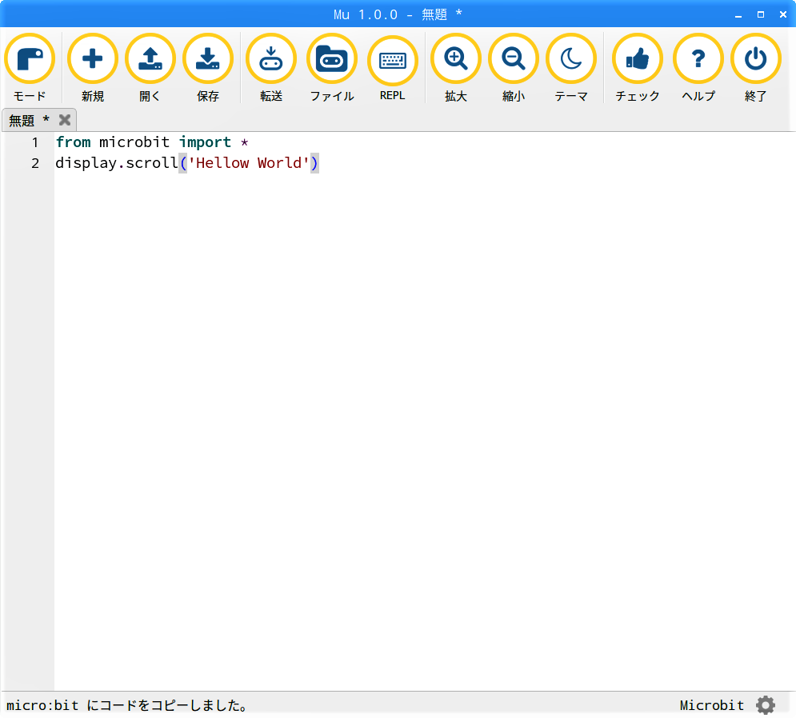This screenshot has height=718, width=796.
Task: Click the from keyword in line 1
Action: click(x=73, y=142)
